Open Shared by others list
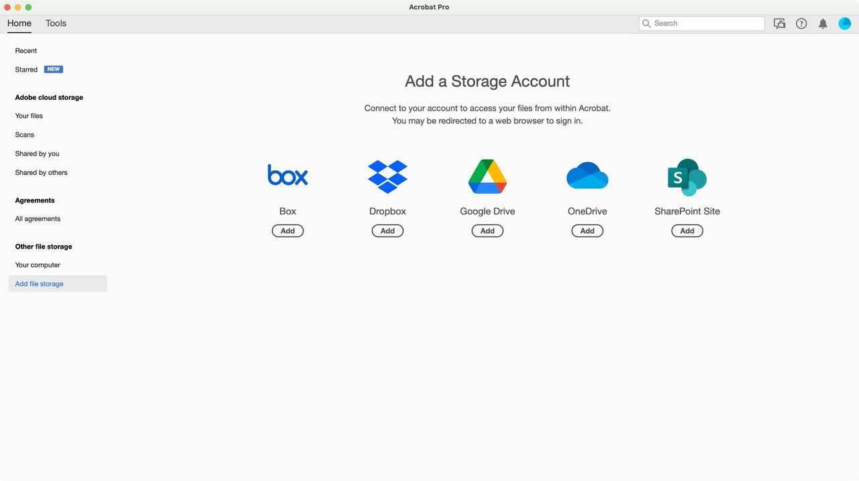The height and width of the screenshot is (481, 859). pyautogui.click(x=42, y=173)
